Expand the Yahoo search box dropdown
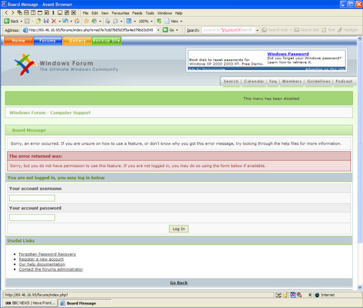Screen dimensions: 363x308 257,30
